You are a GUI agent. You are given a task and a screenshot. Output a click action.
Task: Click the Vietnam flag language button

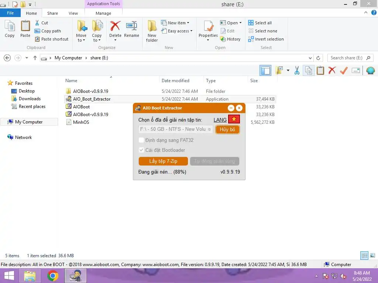coord(234,119)
